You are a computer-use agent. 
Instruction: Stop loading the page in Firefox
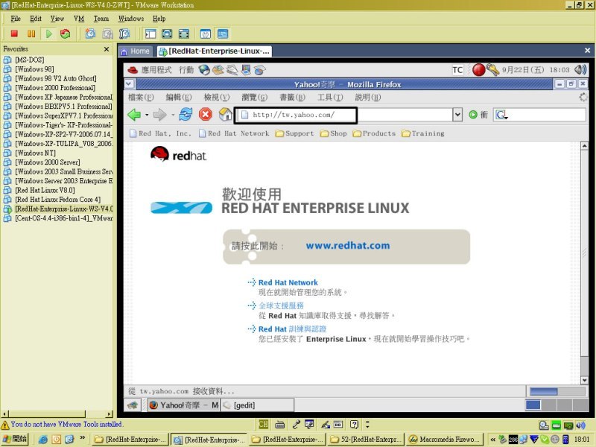[x=206, y=115]
